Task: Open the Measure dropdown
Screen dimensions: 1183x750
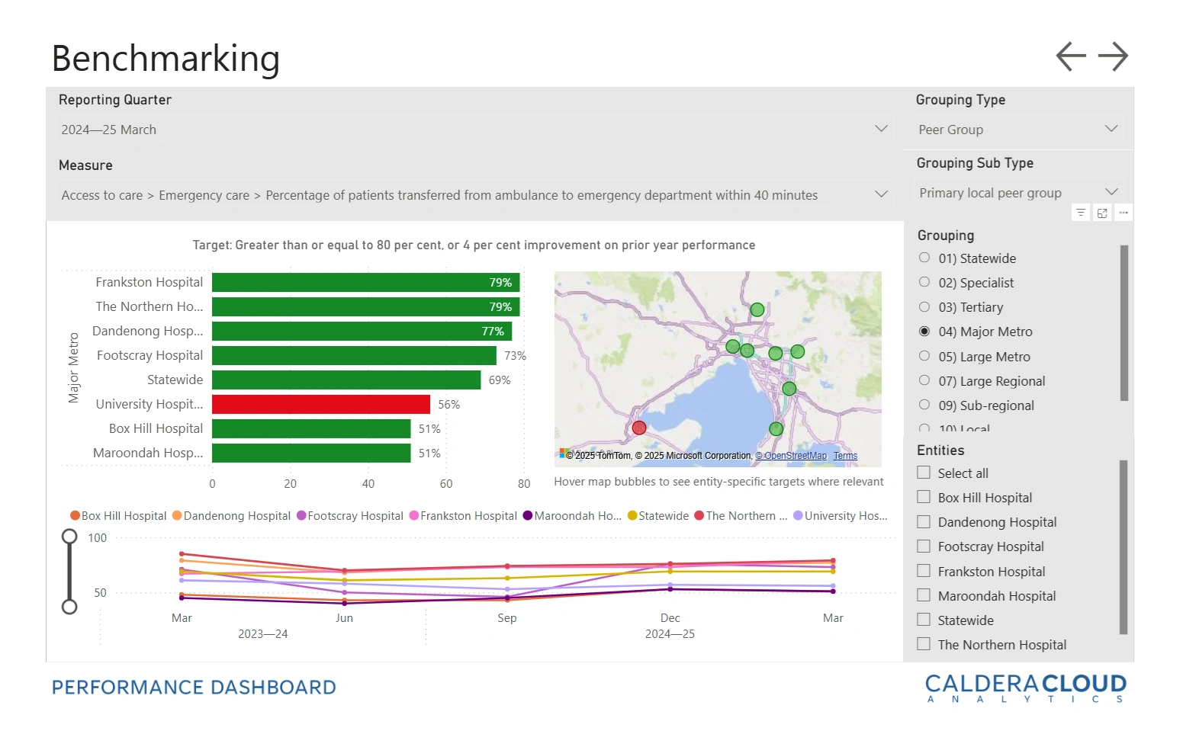Action: point(474,195)
